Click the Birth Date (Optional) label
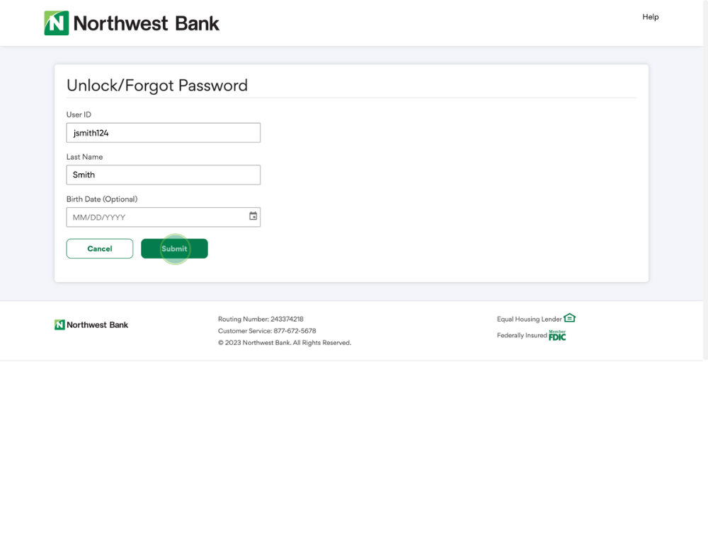Image resolution: width=708 pixels, height=540 pixels. [102, 199]
